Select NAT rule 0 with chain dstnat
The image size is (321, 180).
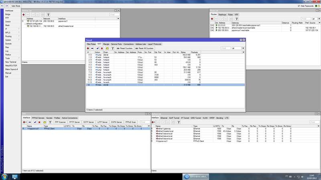(x=165, y=55)
